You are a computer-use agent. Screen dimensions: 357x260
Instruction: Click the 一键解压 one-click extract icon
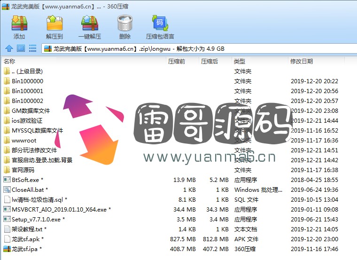pos(90,23)
